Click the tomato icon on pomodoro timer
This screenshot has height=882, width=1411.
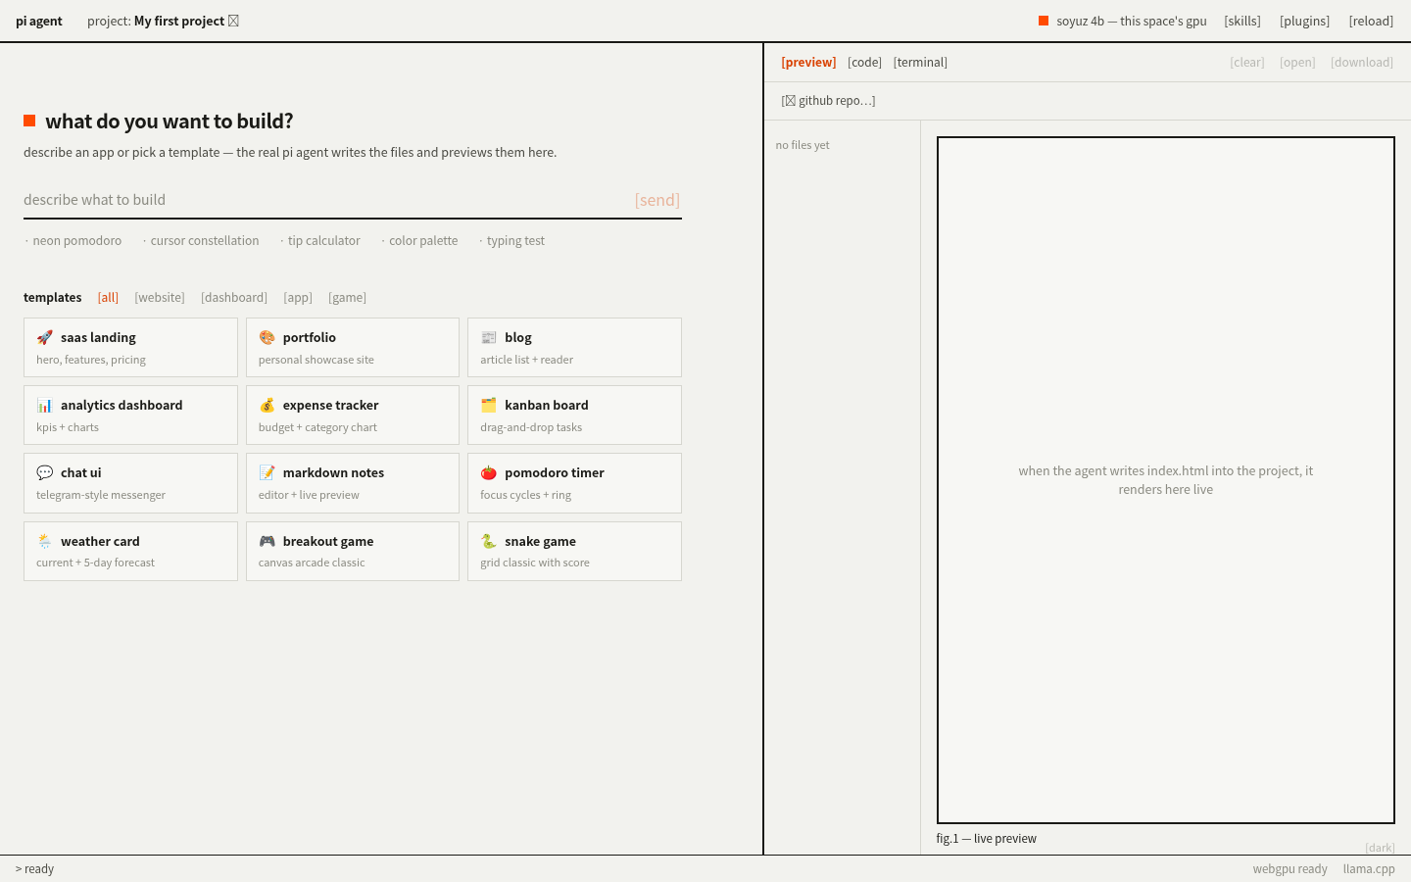489,472
